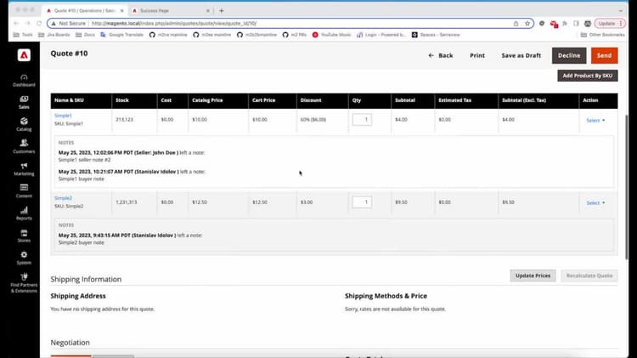Click the share icon in address bar
637x358 pixels.
pyautogui.click(x=516, y=23)
